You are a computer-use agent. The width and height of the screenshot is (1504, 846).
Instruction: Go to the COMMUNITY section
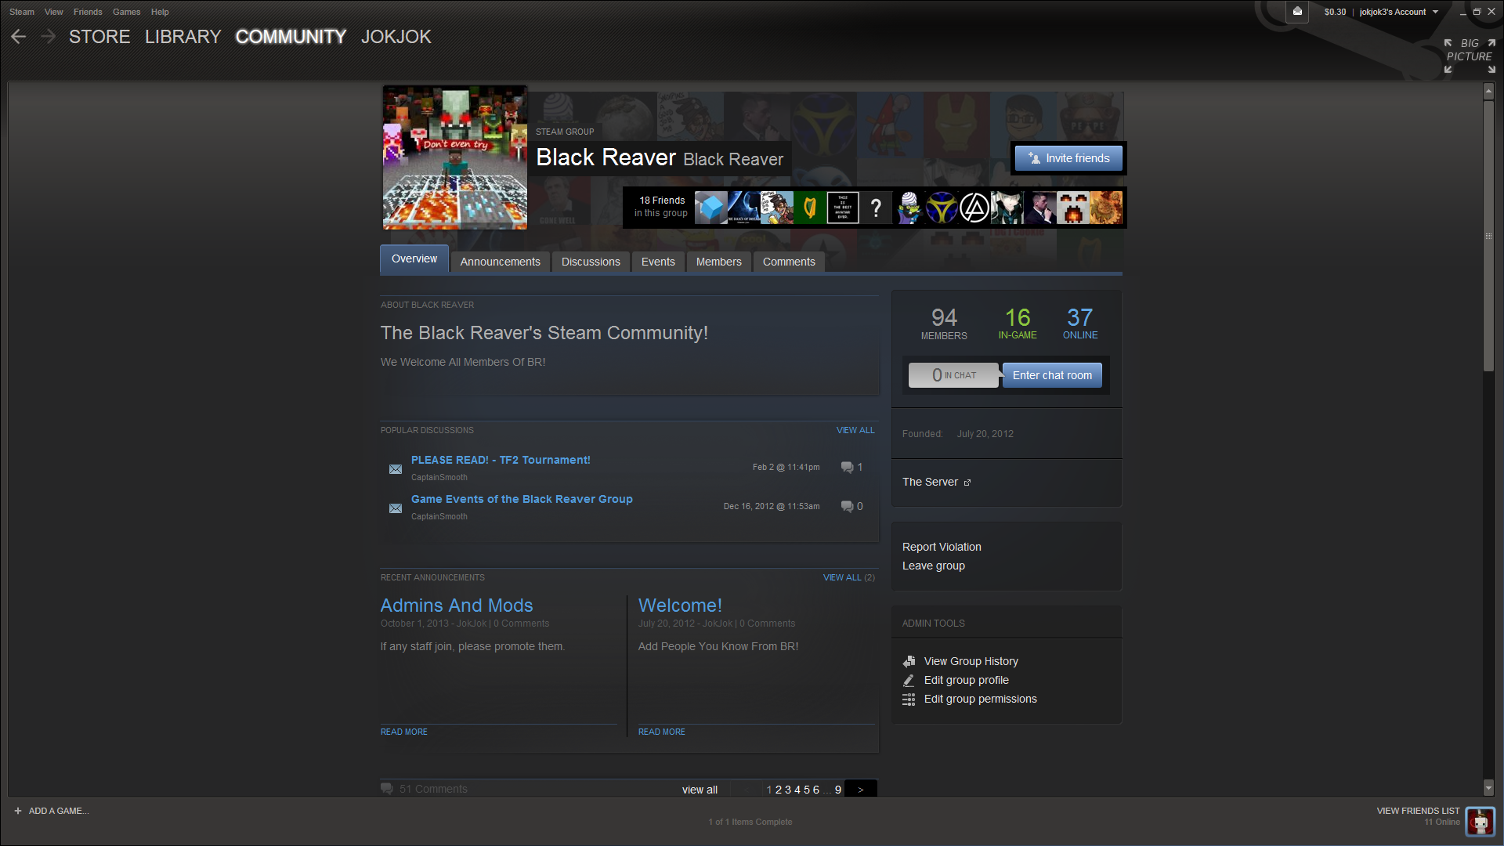coord(291,37)
